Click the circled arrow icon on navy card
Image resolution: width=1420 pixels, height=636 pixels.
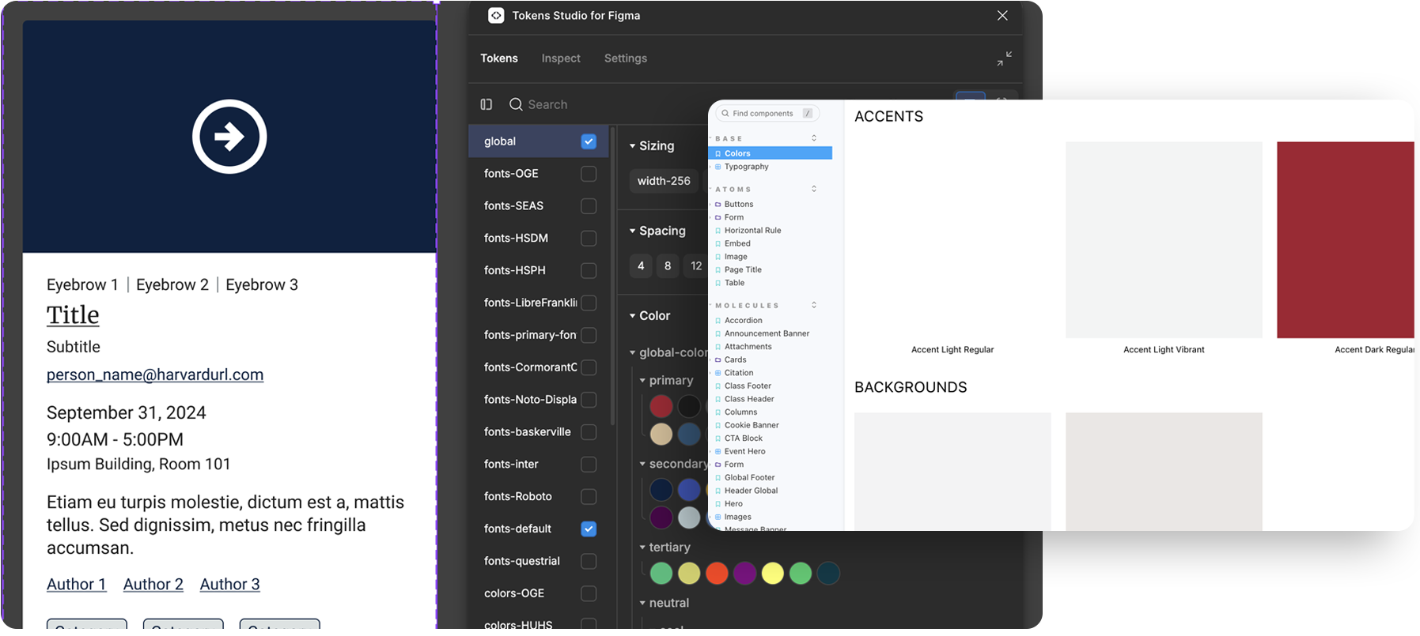[x=229, y=137]
